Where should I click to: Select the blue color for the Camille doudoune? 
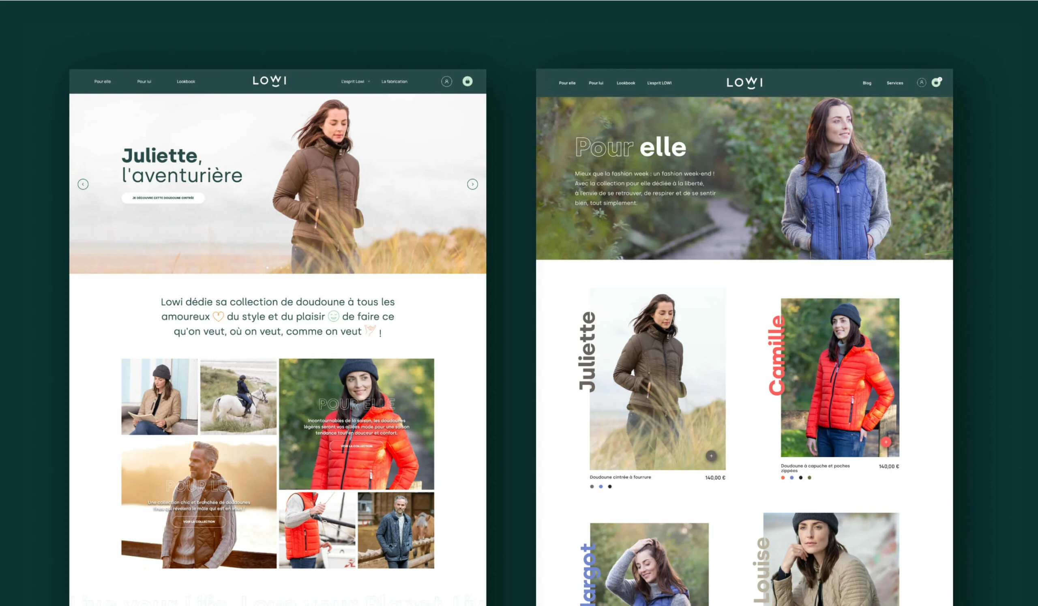coord(792,478)
